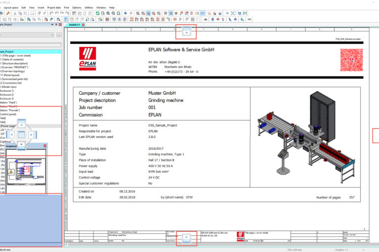Click the window layout icon after undo group
379x252 pixels.
point(74,13)
